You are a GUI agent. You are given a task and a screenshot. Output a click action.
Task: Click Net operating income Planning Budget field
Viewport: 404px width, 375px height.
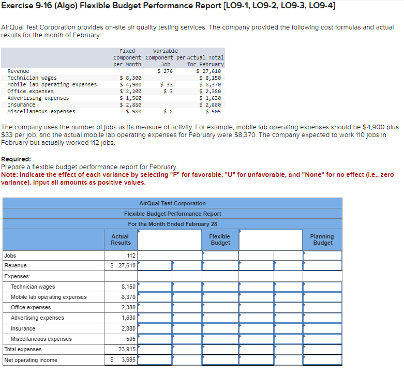tap(322, 360)
